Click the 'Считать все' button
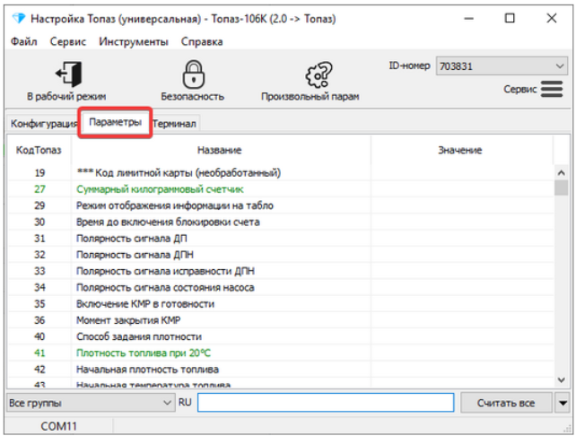Image resolution: width=576 pixels, height=436 pixels. 506,403
